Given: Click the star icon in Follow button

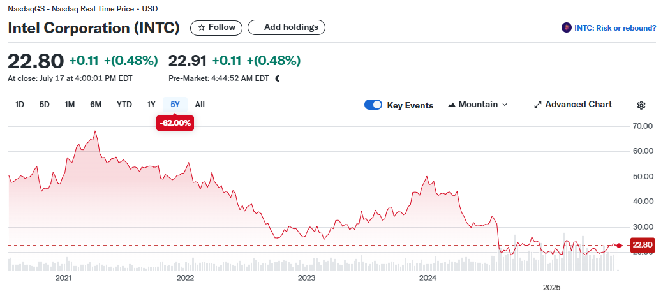Looking at the screenshot, I should click(x=202, y=28).
